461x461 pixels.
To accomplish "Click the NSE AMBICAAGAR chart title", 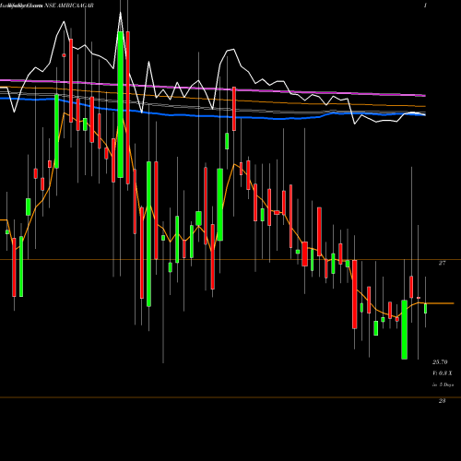I will pyautogui.click(x=69, y=6).
